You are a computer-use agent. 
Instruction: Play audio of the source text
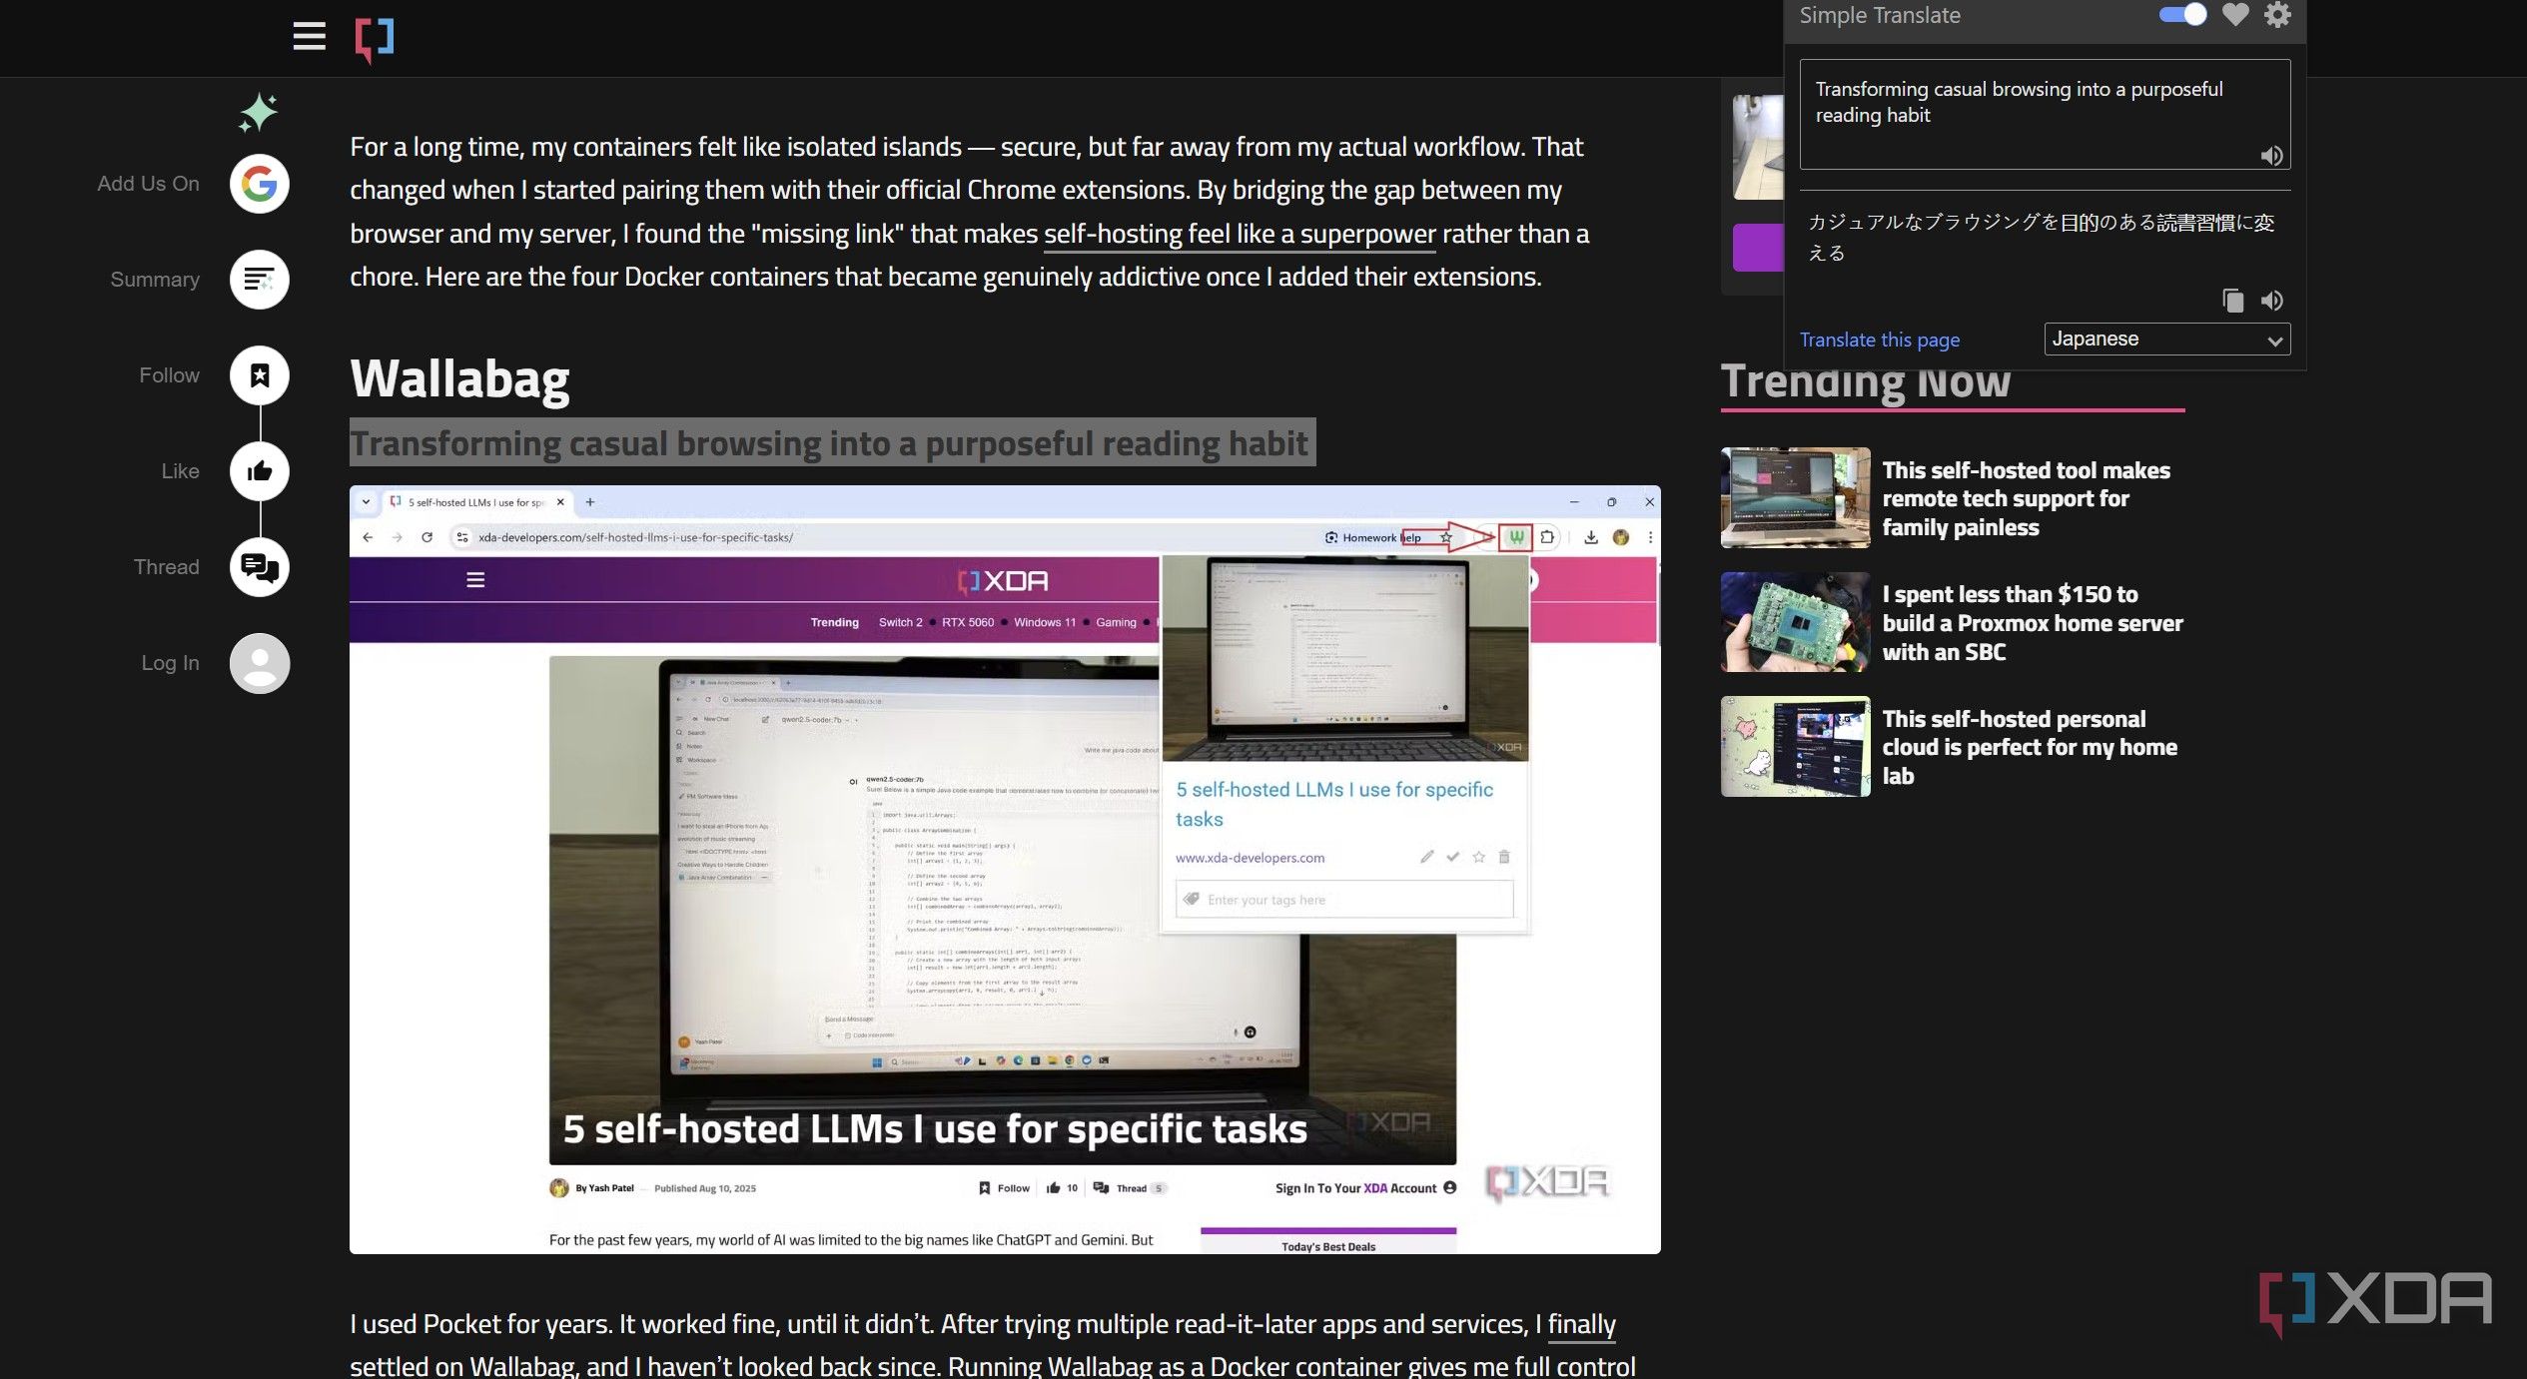2271,156
